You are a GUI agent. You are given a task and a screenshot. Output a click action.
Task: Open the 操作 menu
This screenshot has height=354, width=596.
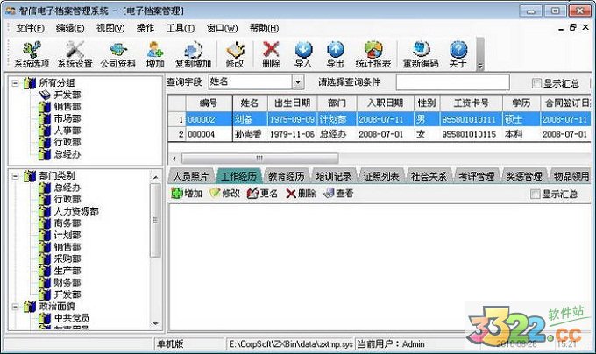[145, 28]
